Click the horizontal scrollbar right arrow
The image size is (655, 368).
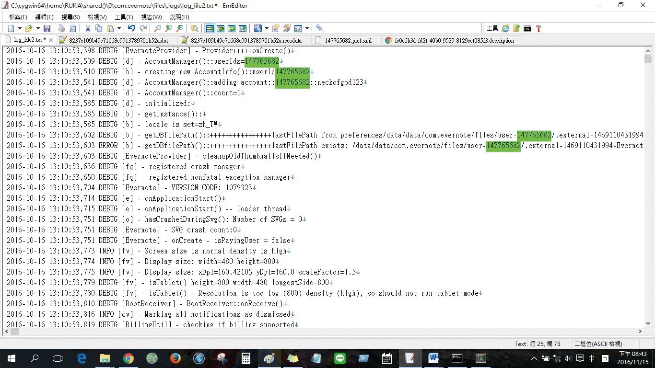tap(640, 331)
